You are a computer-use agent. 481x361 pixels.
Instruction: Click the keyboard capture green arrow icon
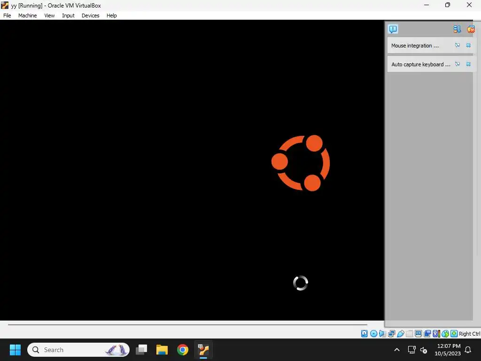[x=454, y=334]
